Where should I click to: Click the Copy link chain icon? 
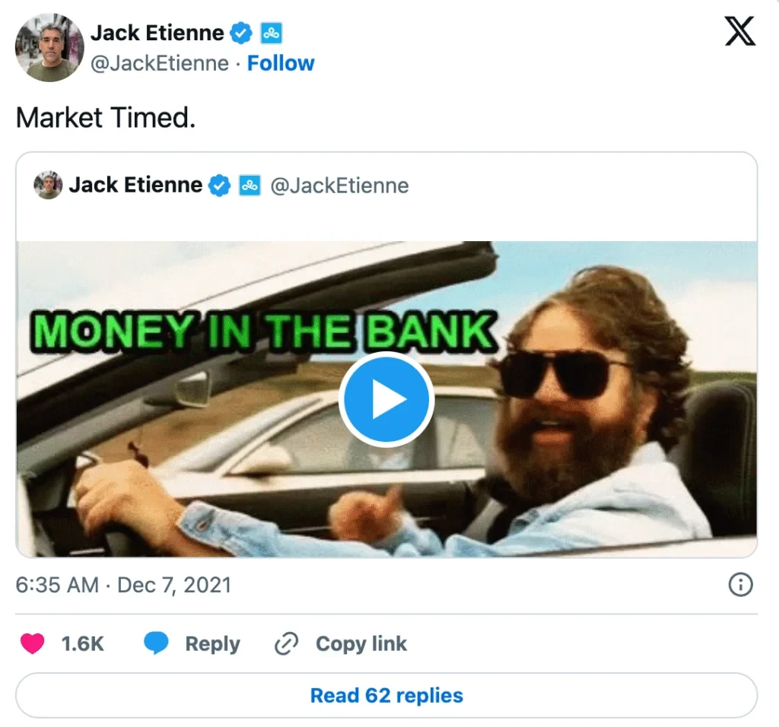click(x=286, y=643)
